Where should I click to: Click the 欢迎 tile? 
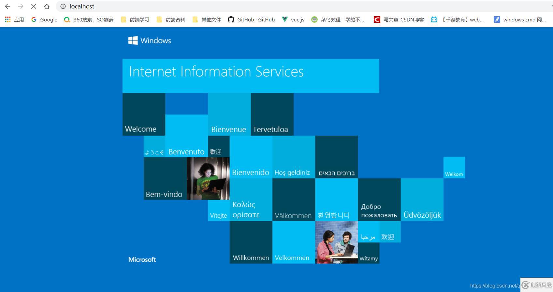tap(390, 232)
